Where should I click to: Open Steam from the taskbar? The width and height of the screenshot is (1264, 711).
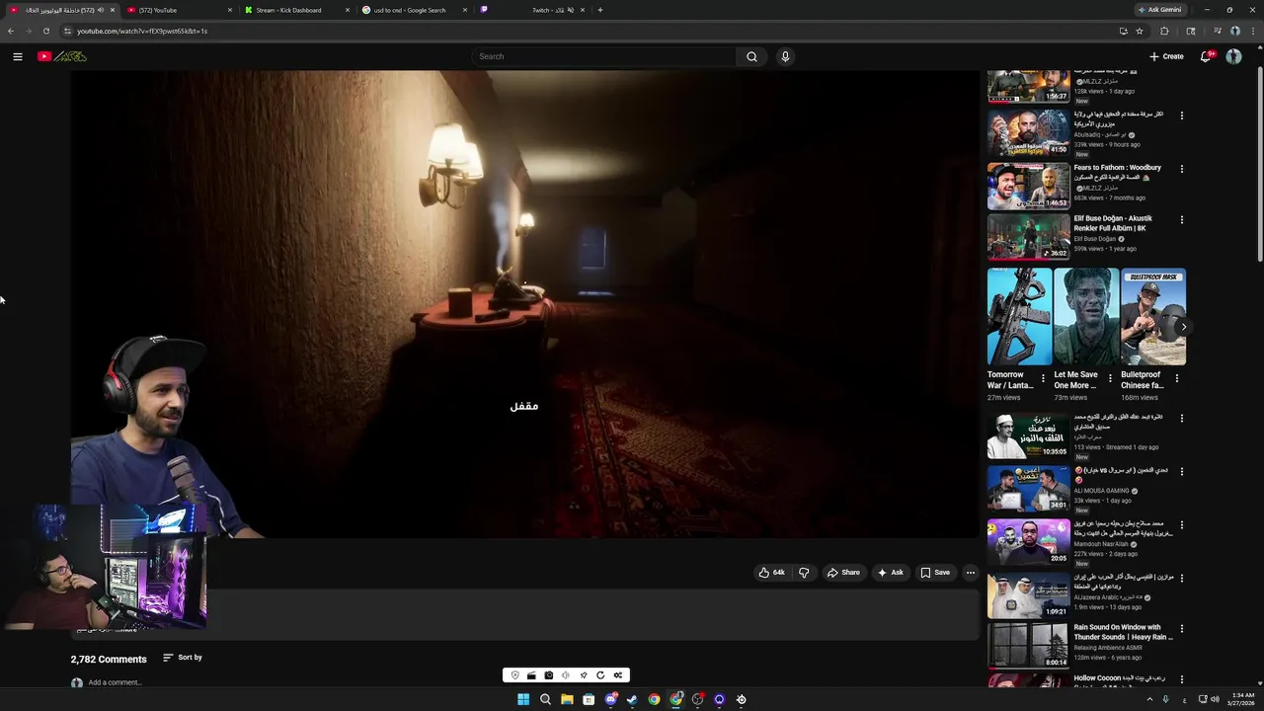(x=632, y=699)
